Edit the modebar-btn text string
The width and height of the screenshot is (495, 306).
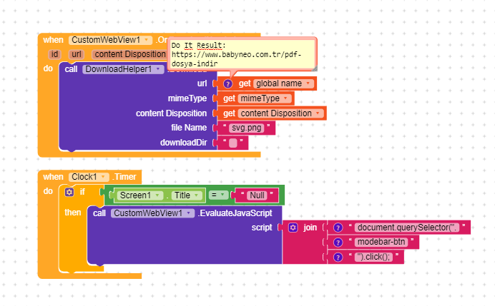pos(381,242)
